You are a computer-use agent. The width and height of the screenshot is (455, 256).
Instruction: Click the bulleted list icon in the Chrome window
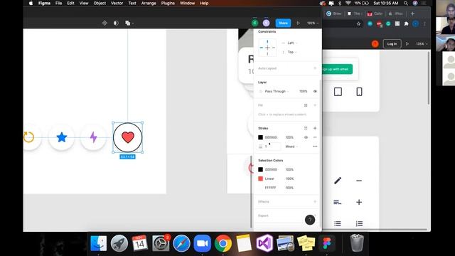337,223
